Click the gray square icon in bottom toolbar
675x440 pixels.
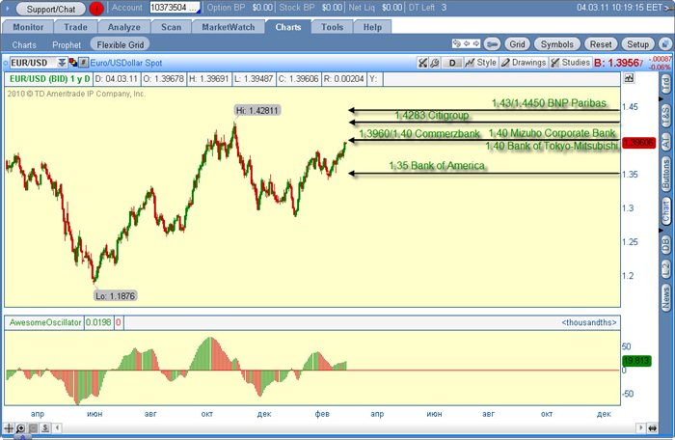[33, 428]
